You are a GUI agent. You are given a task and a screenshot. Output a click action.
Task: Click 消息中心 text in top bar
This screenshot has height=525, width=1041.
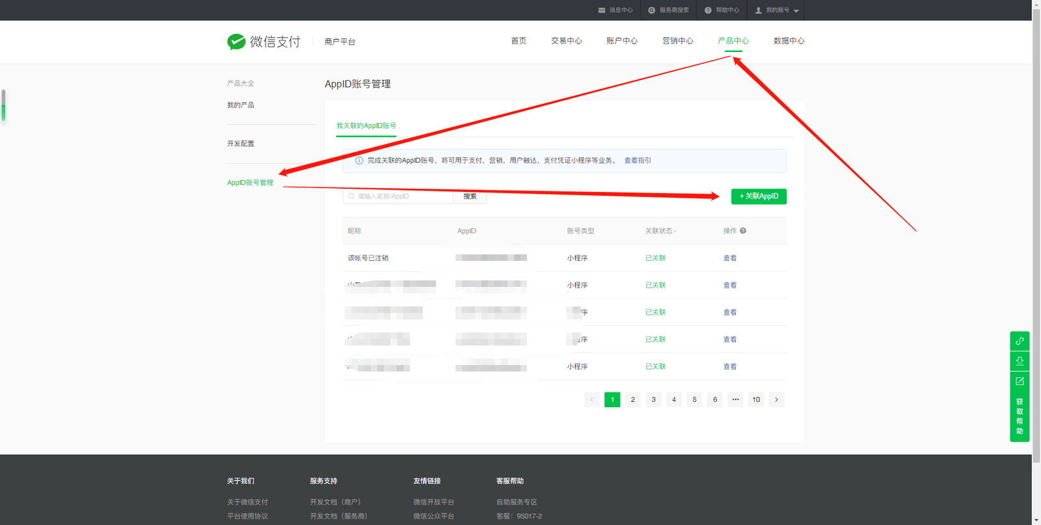tap(621, 10)
